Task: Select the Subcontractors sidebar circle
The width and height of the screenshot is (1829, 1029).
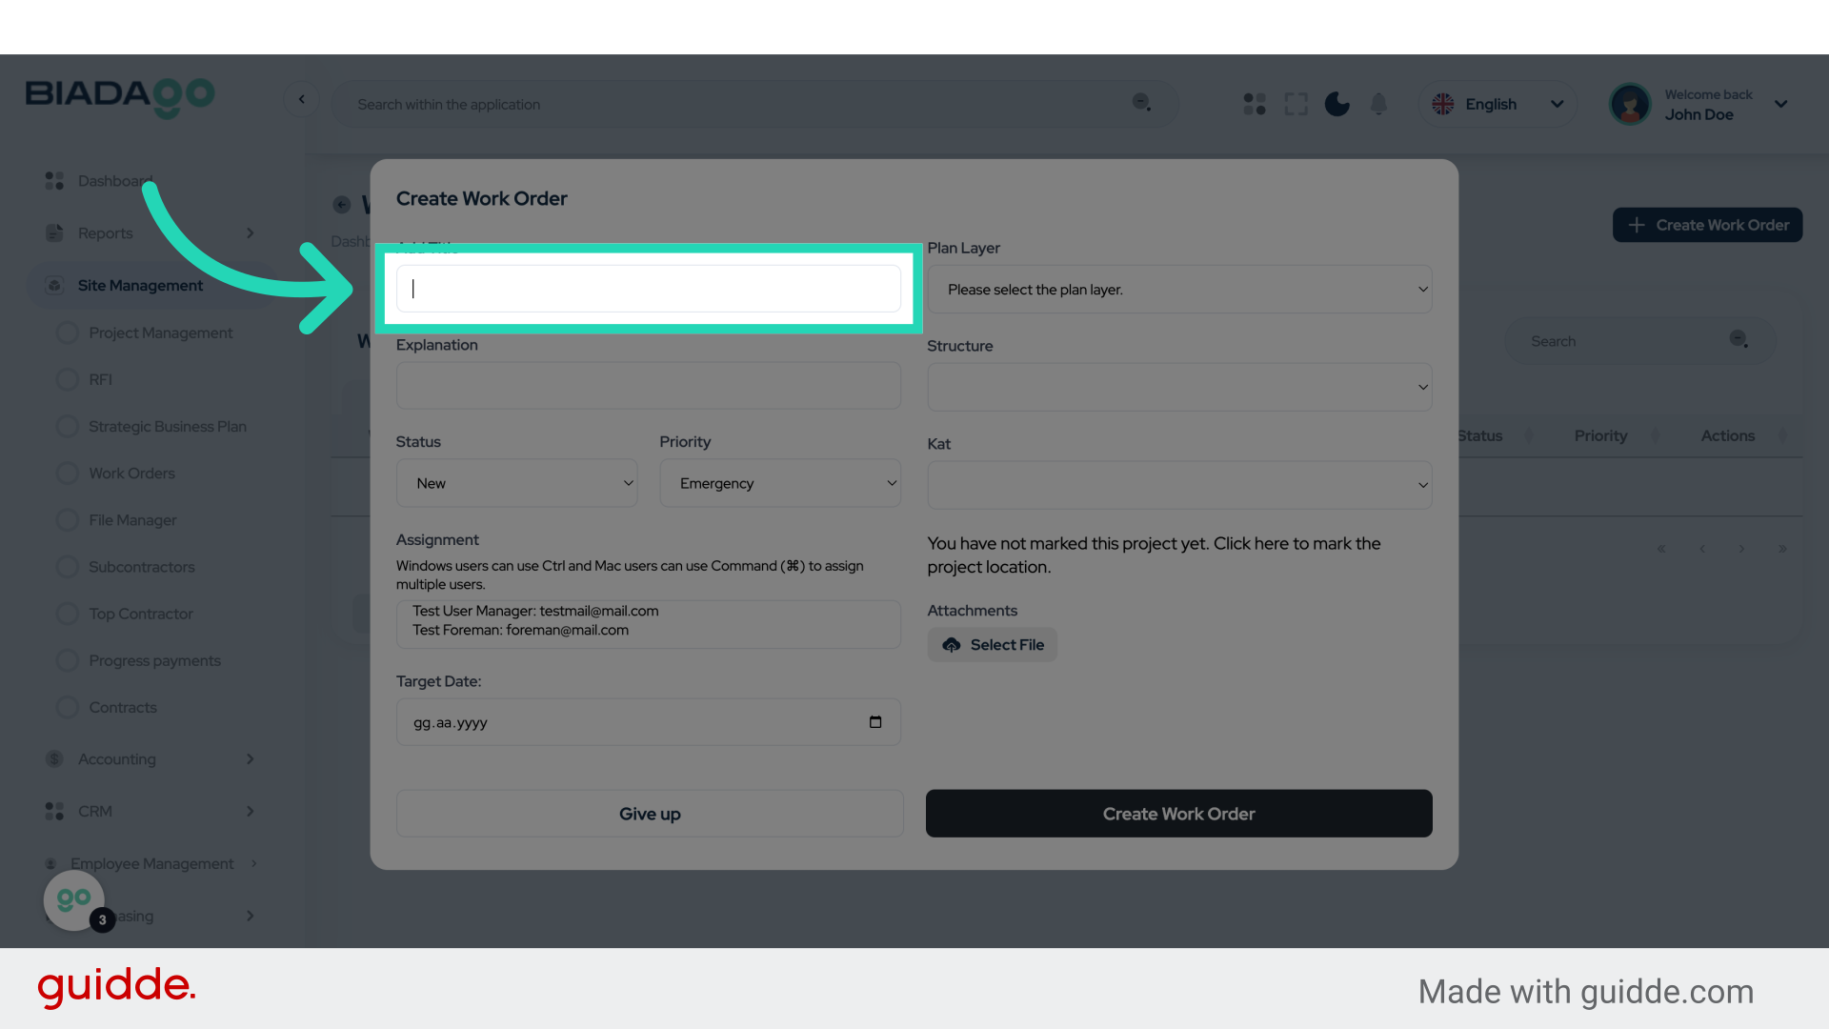Action: point(68,567)
